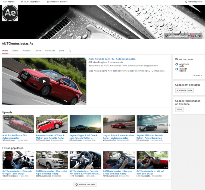Click the channel search magnifier icon

pyautogui.click(x=70, y=50)
